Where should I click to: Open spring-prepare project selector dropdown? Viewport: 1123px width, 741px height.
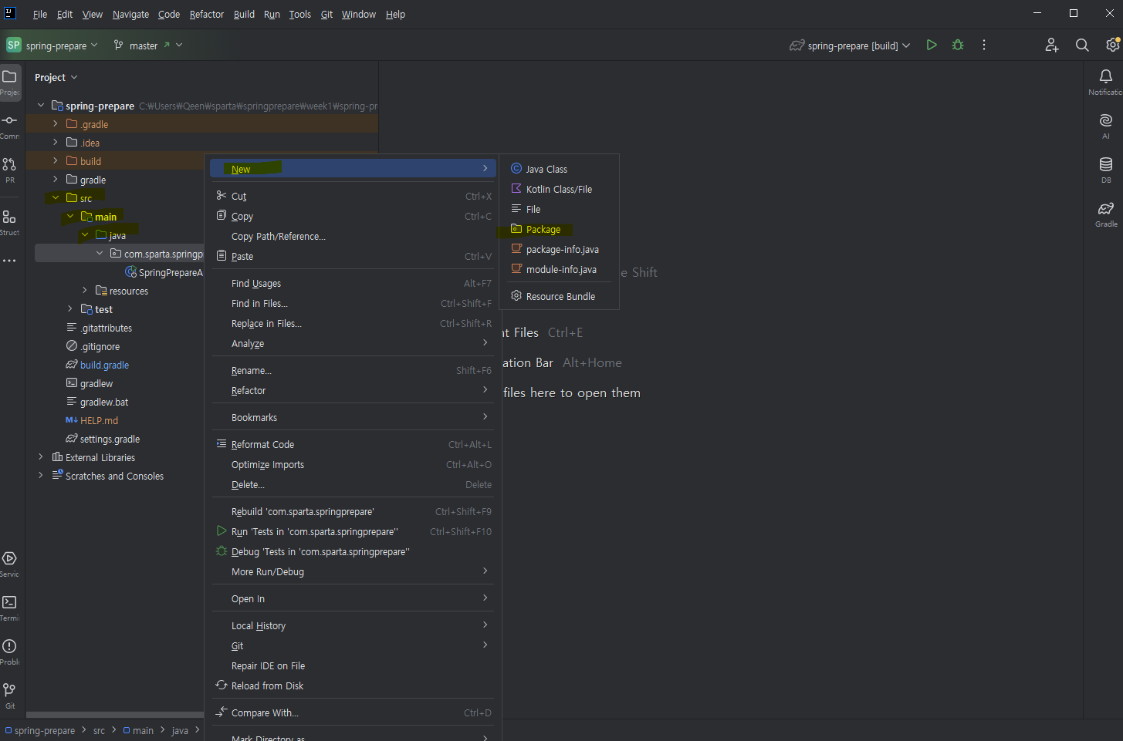pyautogui.click(x=53, y=45)
